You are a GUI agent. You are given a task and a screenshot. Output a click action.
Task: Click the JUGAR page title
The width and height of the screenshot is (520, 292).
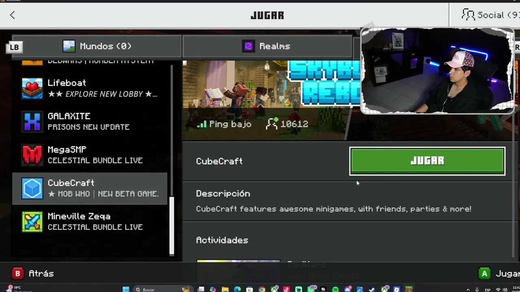[267, 15]
